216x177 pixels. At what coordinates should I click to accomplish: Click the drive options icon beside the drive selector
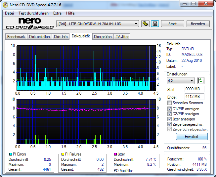(145, 24)
